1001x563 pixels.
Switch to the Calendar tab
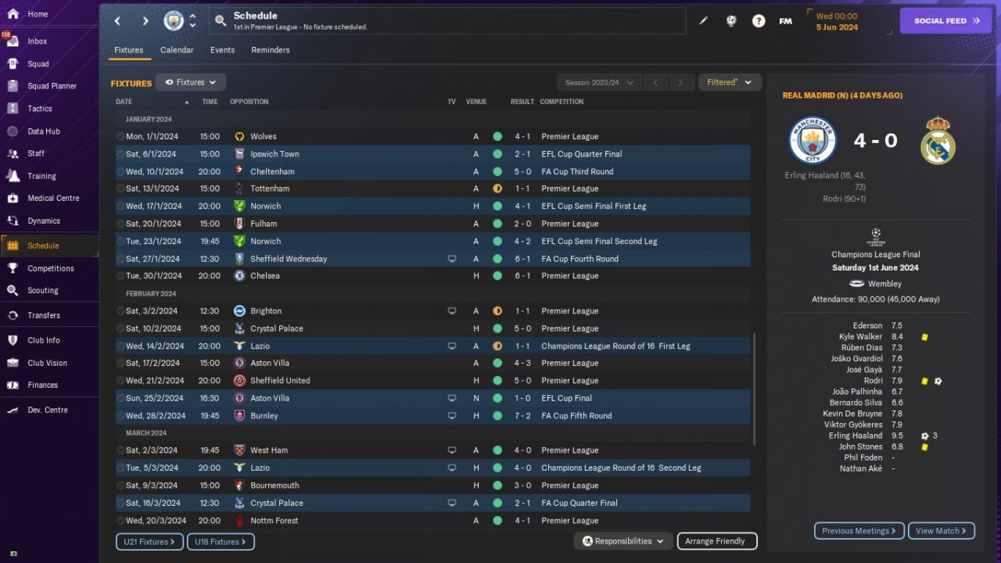point(177,50)
